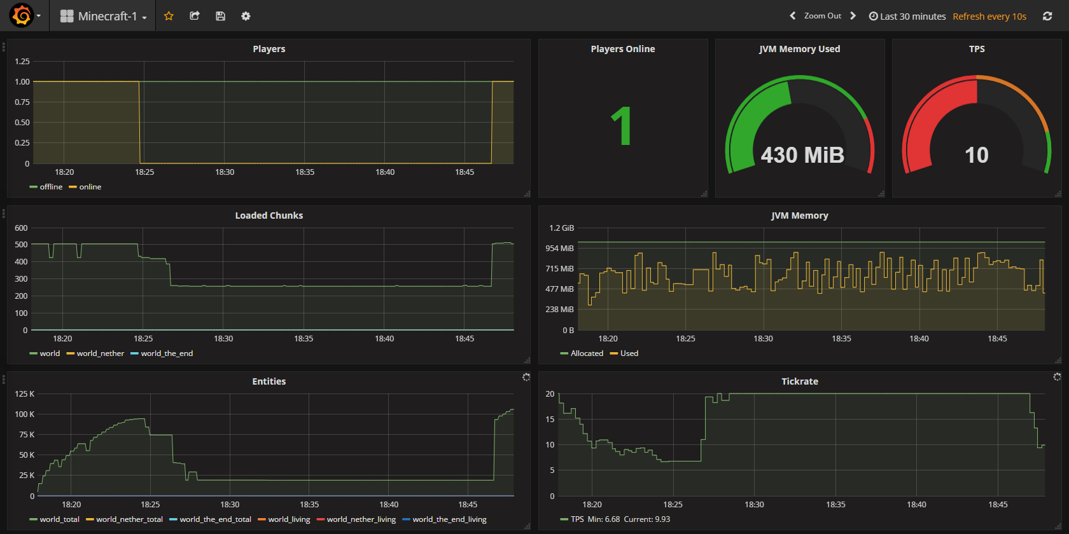Image resolution: width=1069 pixels, height=534 pixels.
Task: Click the Grafana logo icon
Action: pos(22,16)
